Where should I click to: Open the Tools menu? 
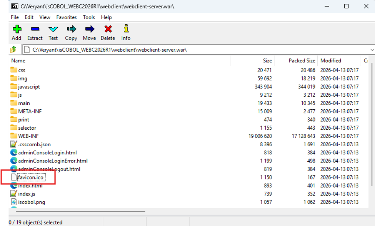(x=89, y=17)
